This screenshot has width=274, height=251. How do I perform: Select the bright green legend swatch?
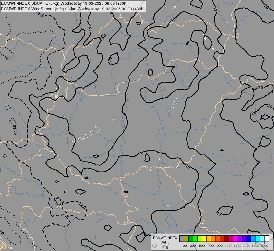(195, 238)
